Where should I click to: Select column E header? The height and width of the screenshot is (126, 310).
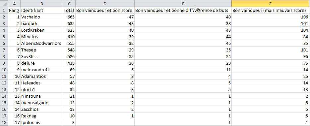pos(183,3)
